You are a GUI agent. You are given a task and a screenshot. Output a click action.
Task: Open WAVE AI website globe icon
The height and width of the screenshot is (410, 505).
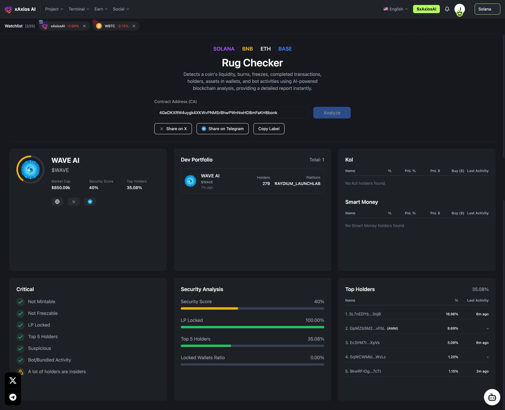tap(57, 202)
